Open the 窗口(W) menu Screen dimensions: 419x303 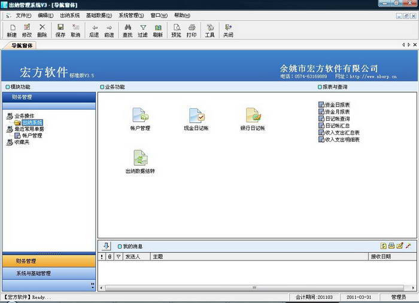tap(159, 16)
